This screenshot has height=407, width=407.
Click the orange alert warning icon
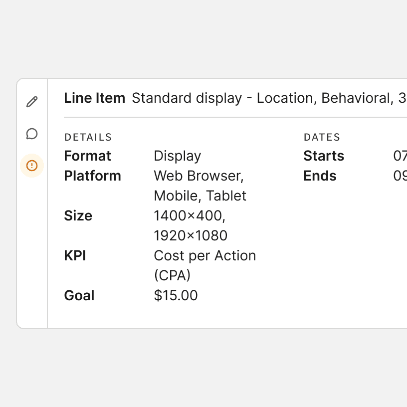[32, 166]
